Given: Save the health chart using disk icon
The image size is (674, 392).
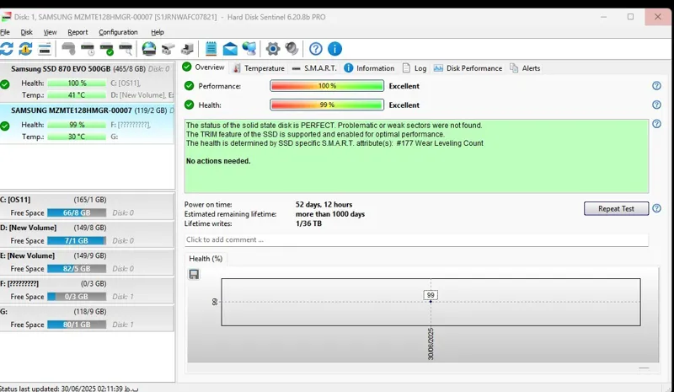Looking at the screenshot, I should [195, 274].
